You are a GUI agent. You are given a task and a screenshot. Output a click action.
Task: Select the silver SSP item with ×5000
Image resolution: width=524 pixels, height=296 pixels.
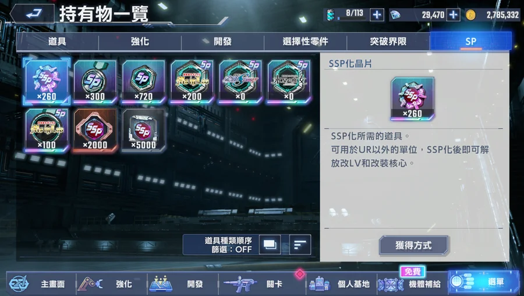[144, 130]
